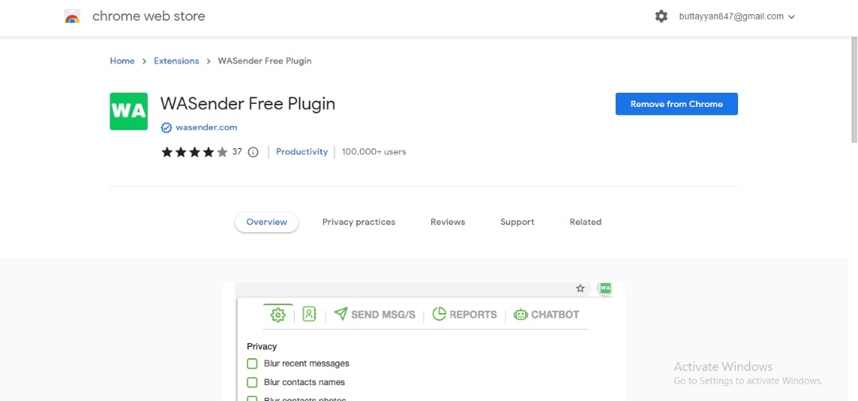858x401 pixels.
Task: Click the 100,000+ users text
Action: point(373,152)
